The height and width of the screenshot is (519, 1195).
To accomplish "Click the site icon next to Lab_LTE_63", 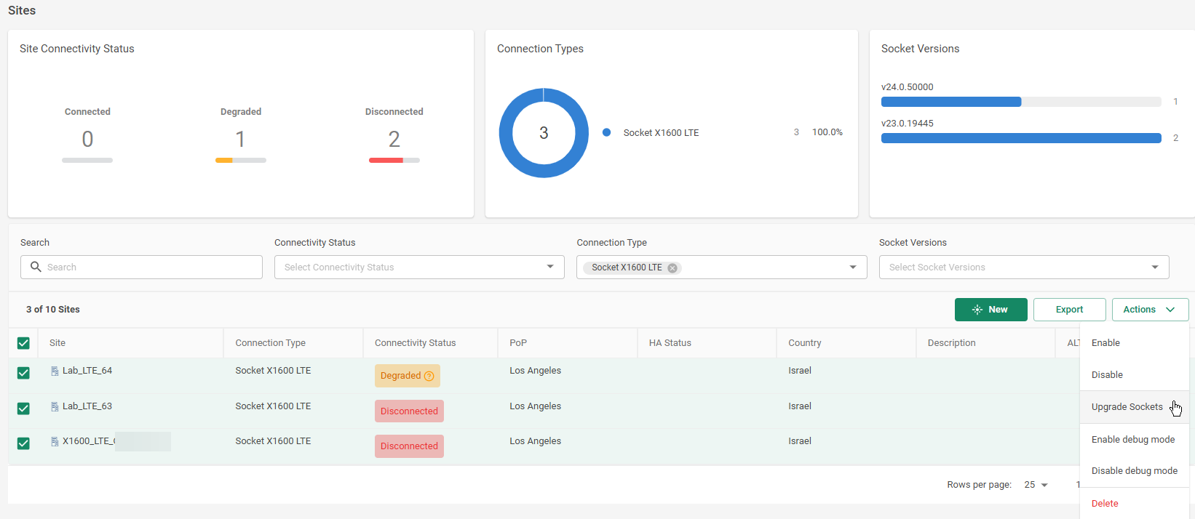I will [55, 406].
